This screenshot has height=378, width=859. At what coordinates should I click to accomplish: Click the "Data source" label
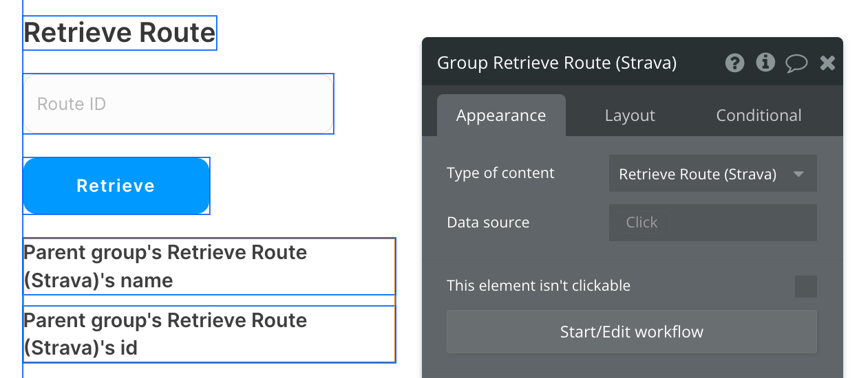pyautogui.click(x=488, y=223)
